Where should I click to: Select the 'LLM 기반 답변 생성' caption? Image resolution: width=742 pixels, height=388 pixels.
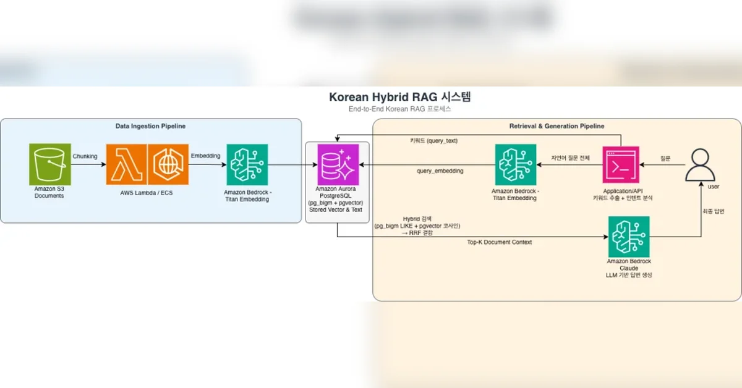628,275
